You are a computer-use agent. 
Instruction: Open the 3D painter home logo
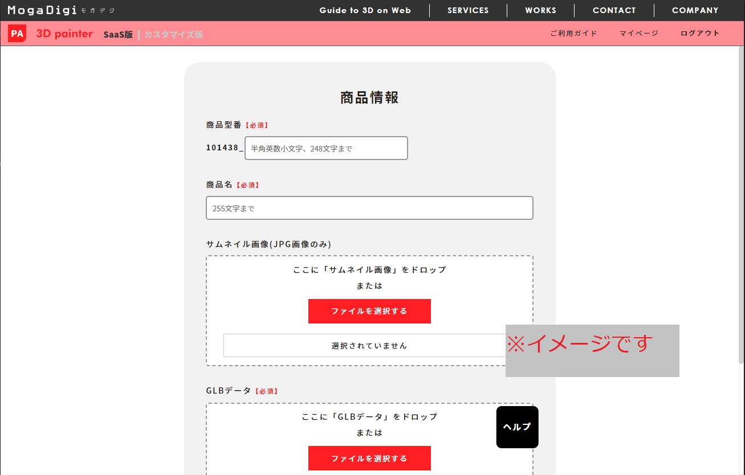tap(64, 33)
